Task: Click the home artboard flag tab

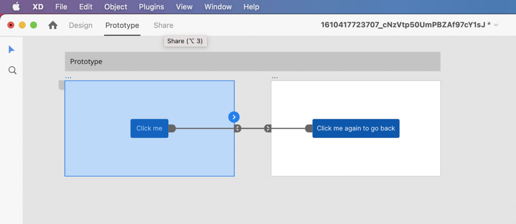Action: pos(61,85)
